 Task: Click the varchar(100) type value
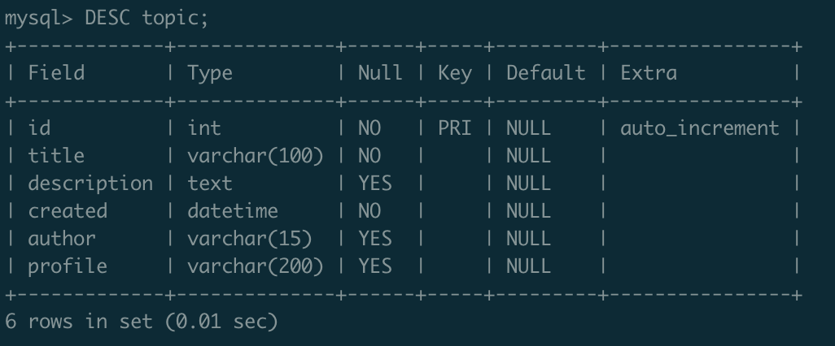pos(256,155)
